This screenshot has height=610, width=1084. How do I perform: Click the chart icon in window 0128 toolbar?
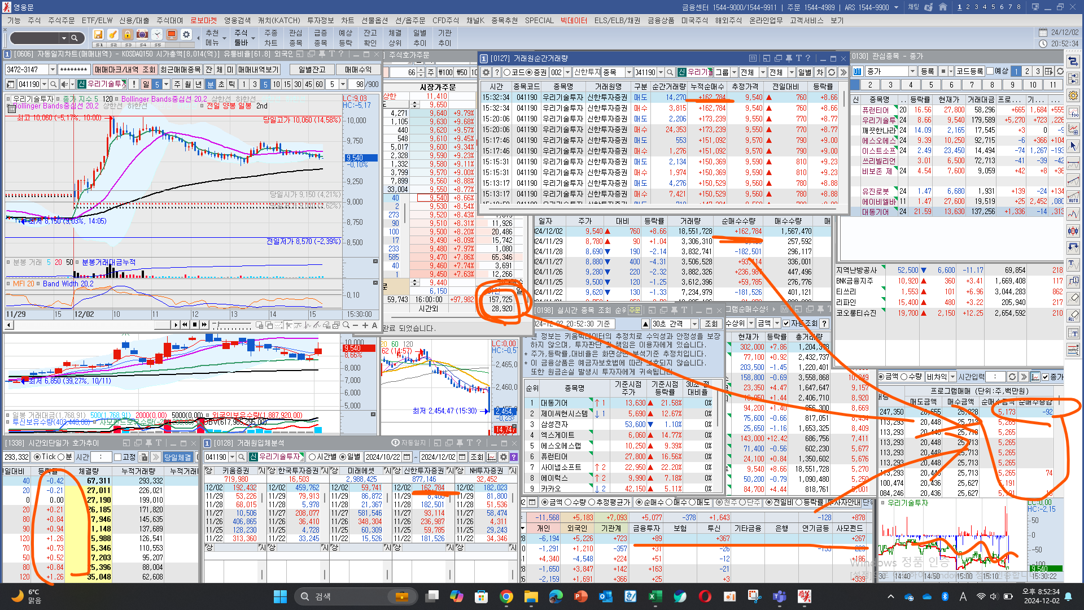pyautogui.click(x=492, y=457)
